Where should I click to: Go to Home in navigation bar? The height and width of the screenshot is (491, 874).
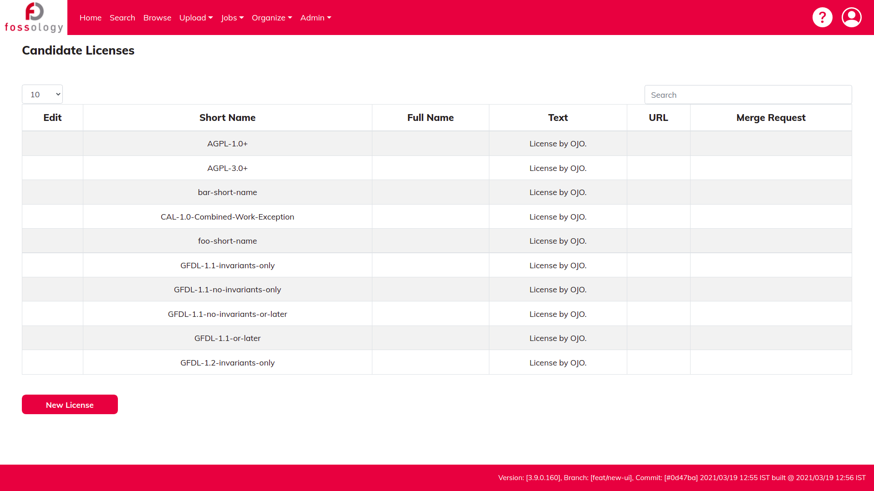click(x=91, y=18)
